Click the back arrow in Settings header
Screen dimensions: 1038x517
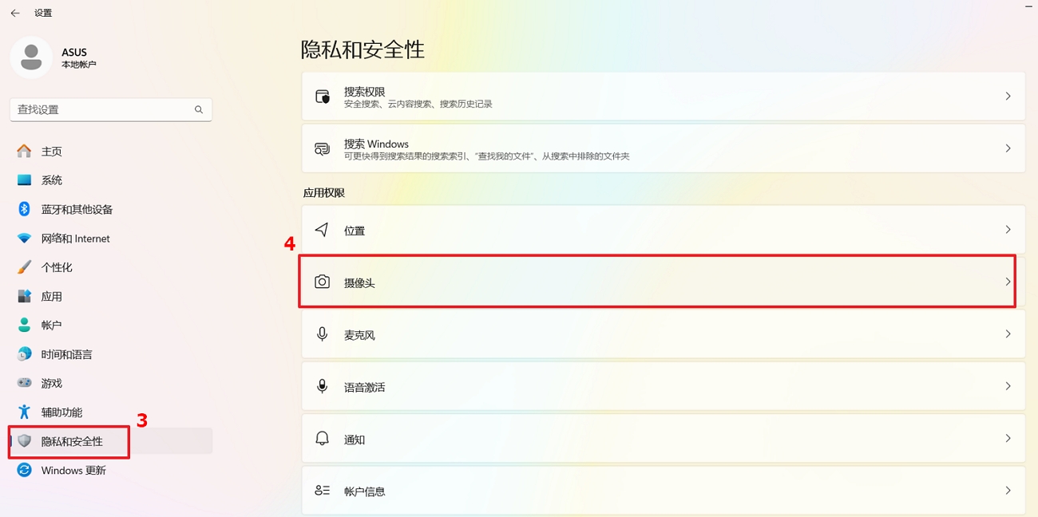(15, 13)
